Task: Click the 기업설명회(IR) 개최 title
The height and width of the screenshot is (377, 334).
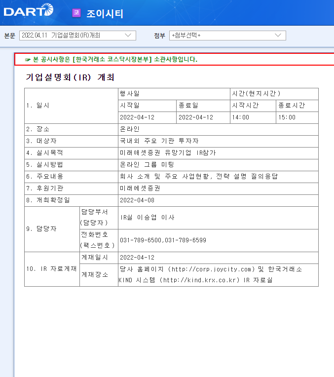Action: click(70, 77)
